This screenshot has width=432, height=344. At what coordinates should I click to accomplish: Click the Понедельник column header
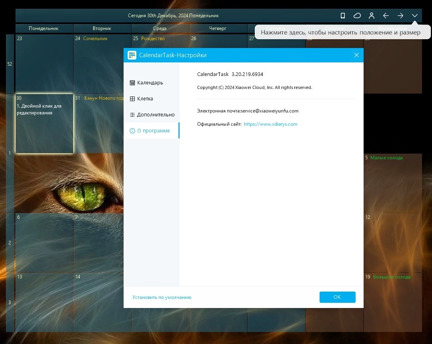[44, 28]
